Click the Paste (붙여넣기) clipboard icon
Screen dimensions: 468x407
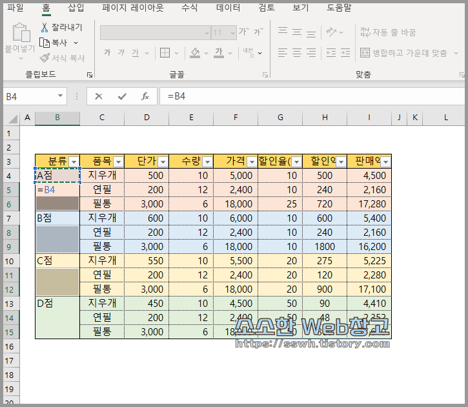(x=21, y=32)
